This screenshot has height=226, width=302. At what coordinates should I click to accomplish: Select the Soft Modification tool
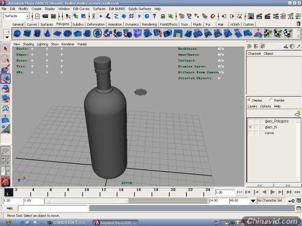click(x=6, y=119)
